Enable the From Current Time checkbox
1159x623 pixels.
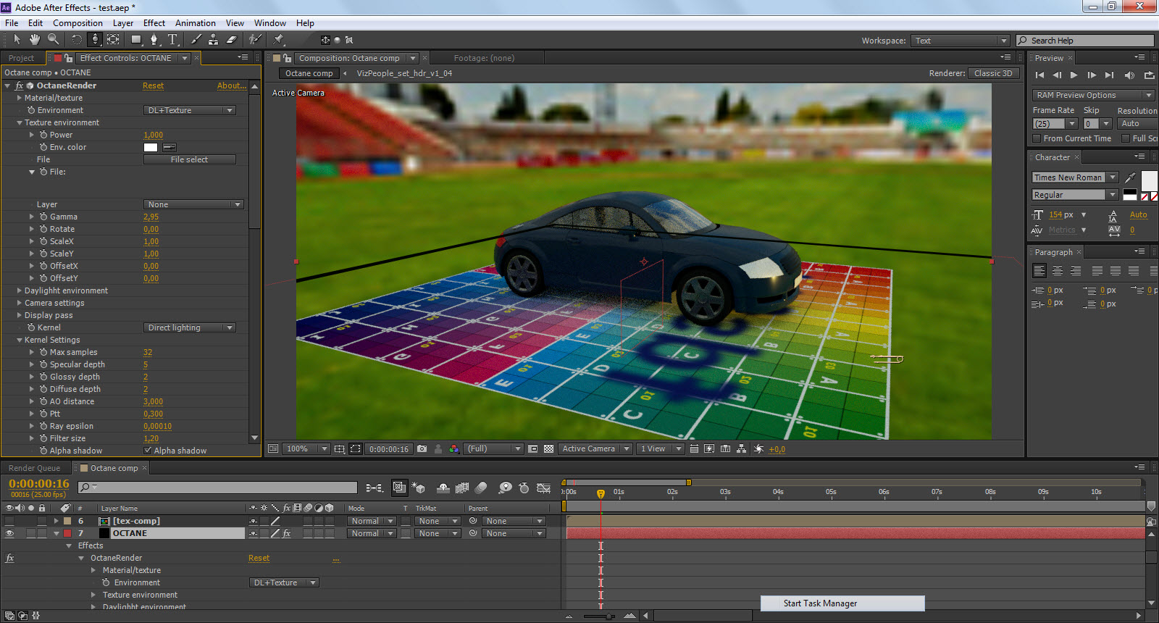(1037, 138)
